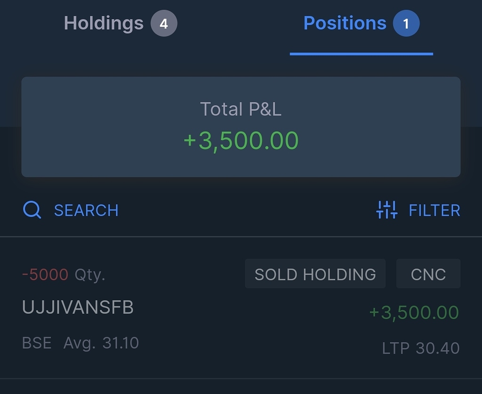Click UJJIVANSFB position's +3,500.00 P&L
This screenshot has width=482, height=394.
coord(414,313)
